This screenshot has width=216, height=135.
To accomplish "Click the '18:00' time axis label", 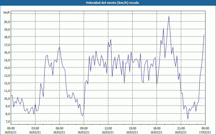I will (x=157, y=129).
